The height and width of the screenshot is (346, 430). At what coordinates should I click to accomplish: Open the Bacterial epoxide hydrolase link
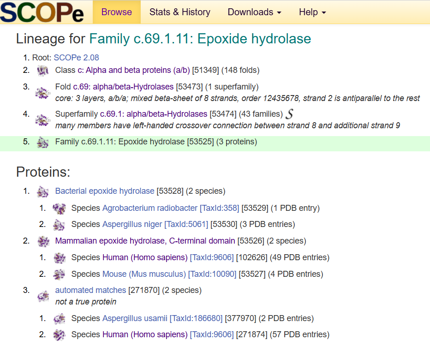[105, 191]
